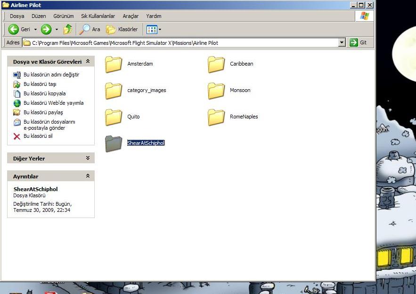Viewport: 416px width, 294px height.
Task: Open the Araçlar menu
Action: [x=131, y=16]
